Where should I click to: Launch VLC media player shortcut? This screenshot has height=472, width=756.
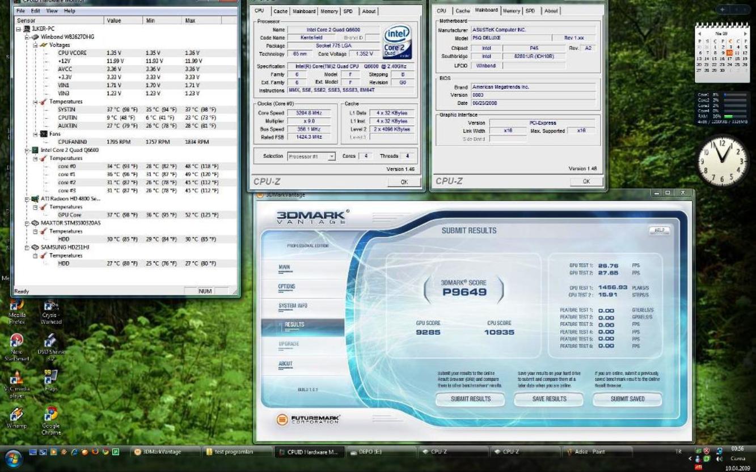(x=16, y=384)
